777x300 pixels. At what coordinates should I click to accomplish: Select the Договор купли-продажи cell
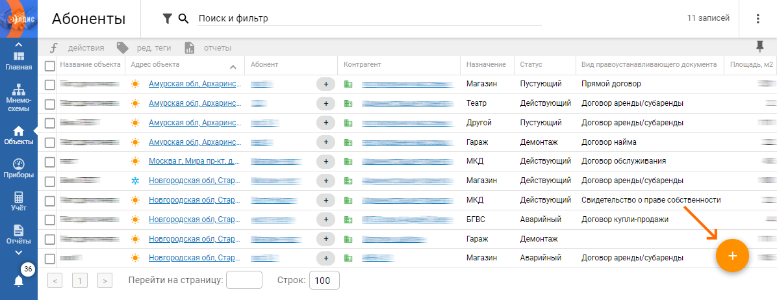pyautogui.click(x=625, y=219)
